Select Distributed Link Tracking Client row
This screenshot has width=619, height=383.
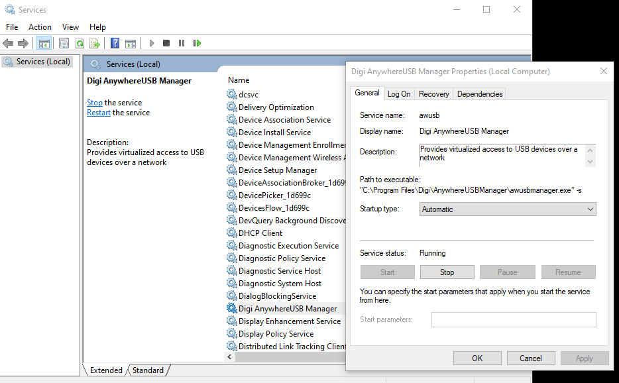tap(286, 347)
